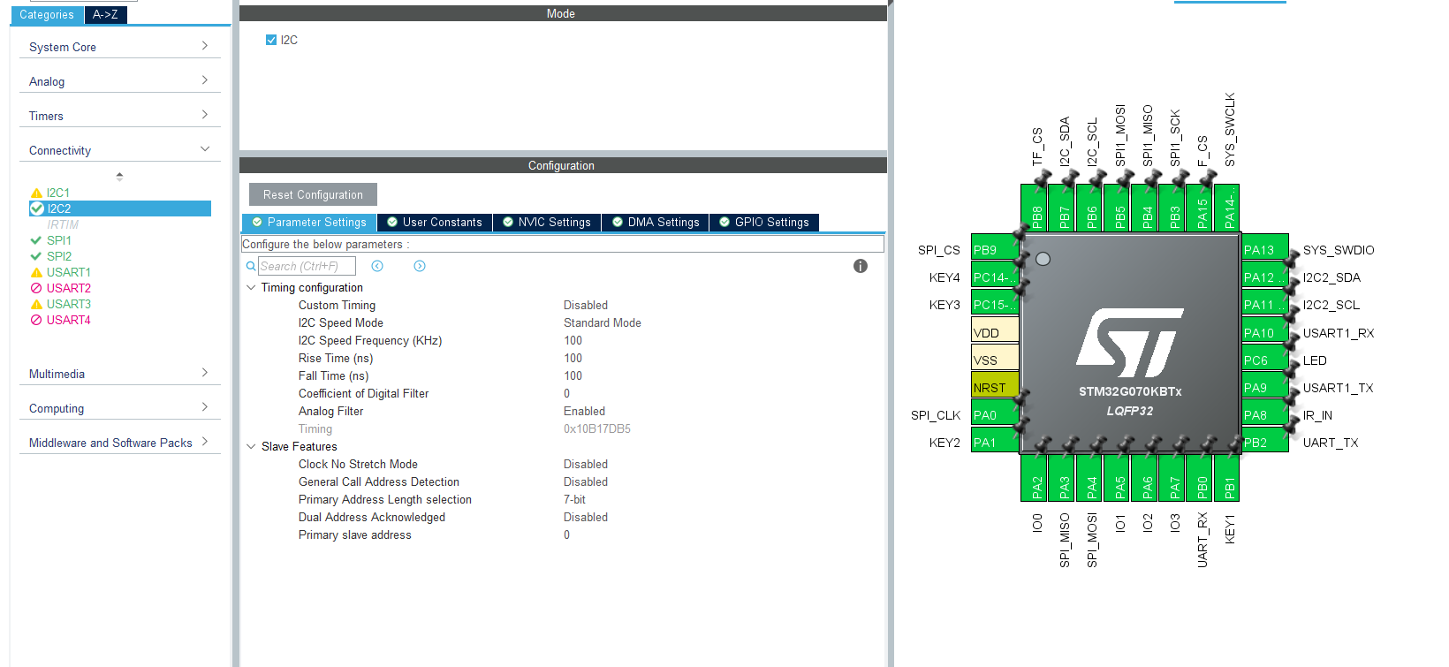Select the NRST pin on chip
Image resolution: width=1449 pixels, height=667 pixels.
[x=995, y=387]
